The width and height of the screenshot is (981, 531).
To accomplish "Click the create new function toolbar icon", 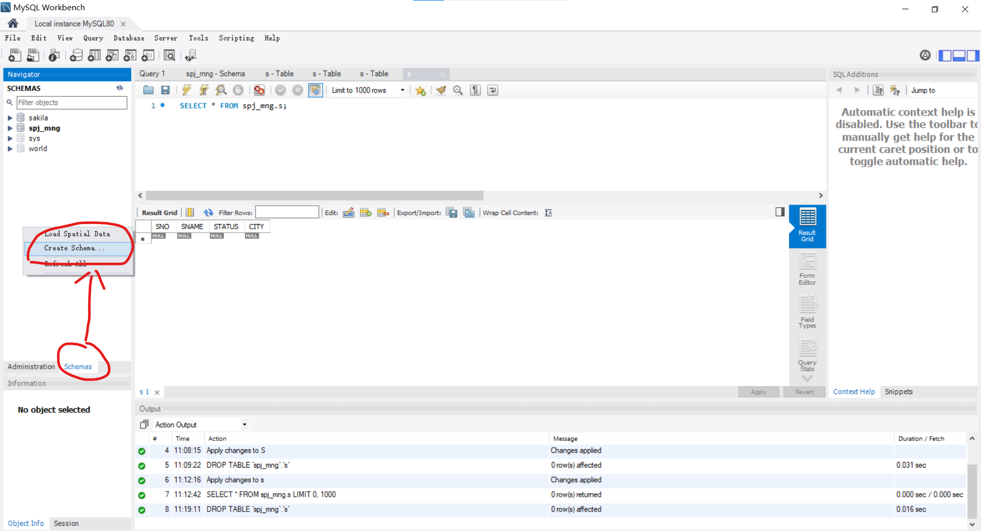I will click(x=148, y=55).
